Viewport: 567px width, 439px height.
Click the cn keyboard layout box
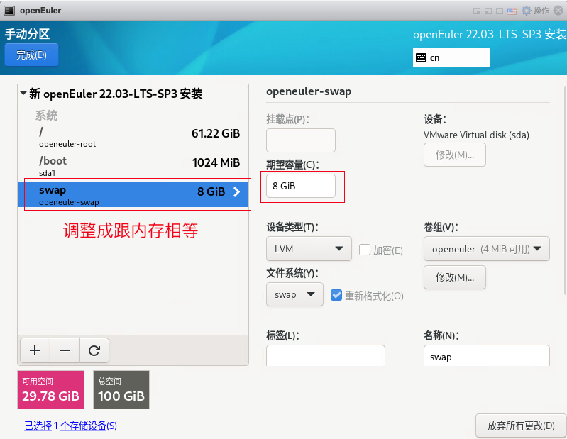click(451, 57)
